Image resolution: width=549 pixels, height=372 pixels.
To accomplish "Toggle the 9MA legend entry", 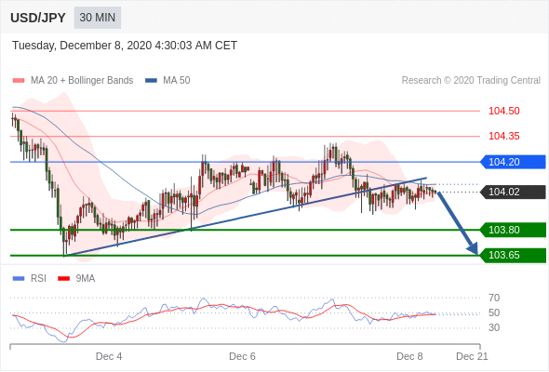I will [76, 279].
